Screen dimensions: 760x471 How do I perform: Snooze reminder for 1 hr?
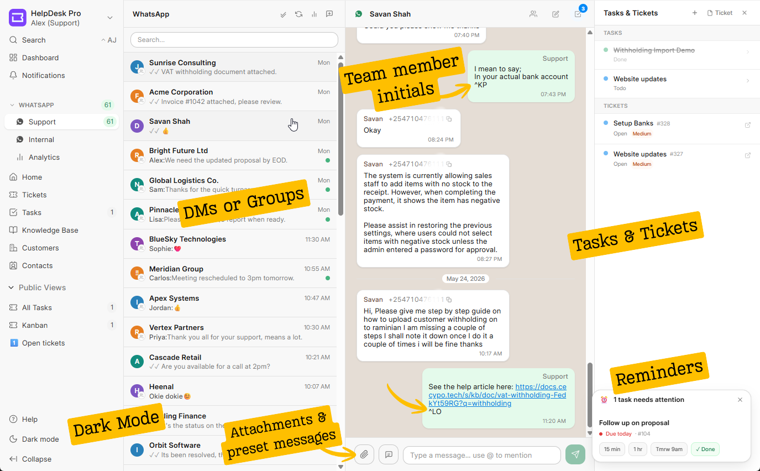638,449
